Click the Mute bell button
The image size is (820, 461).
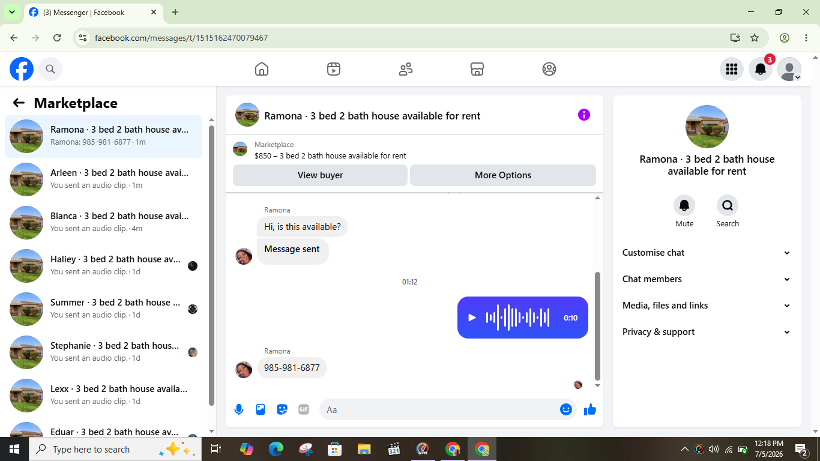[x=684, y=206]
